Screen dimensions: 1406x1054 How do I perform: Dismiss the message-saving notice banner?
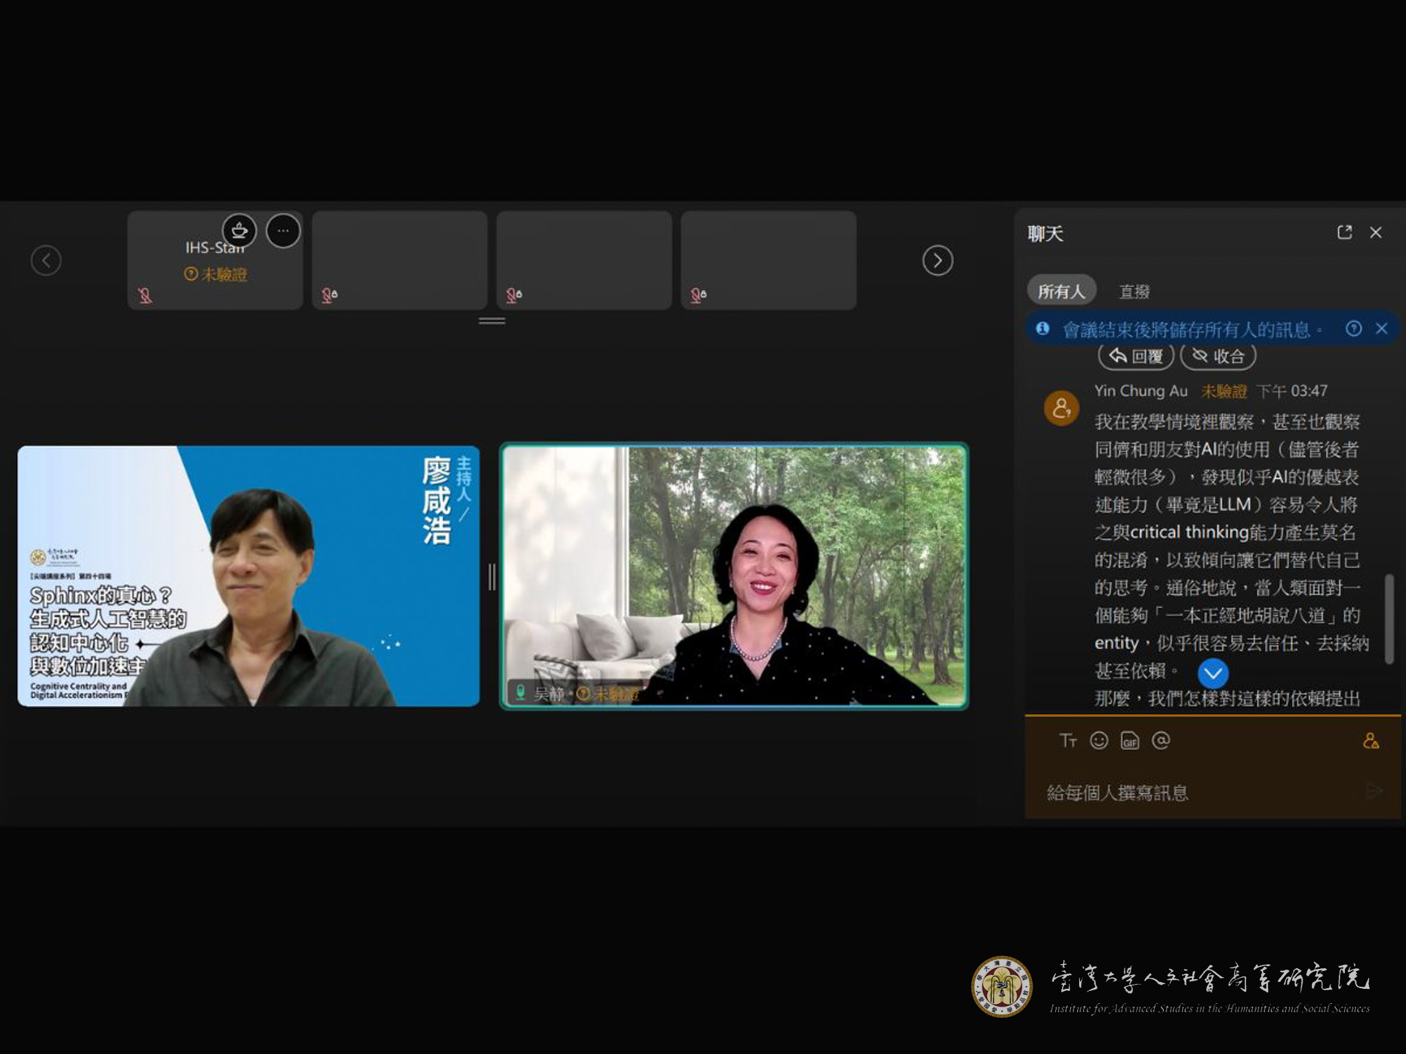pos(1381,329)
